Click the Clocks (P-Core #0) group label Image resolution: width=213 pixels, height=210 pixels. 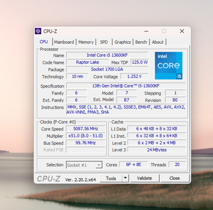tap(58, 122)
